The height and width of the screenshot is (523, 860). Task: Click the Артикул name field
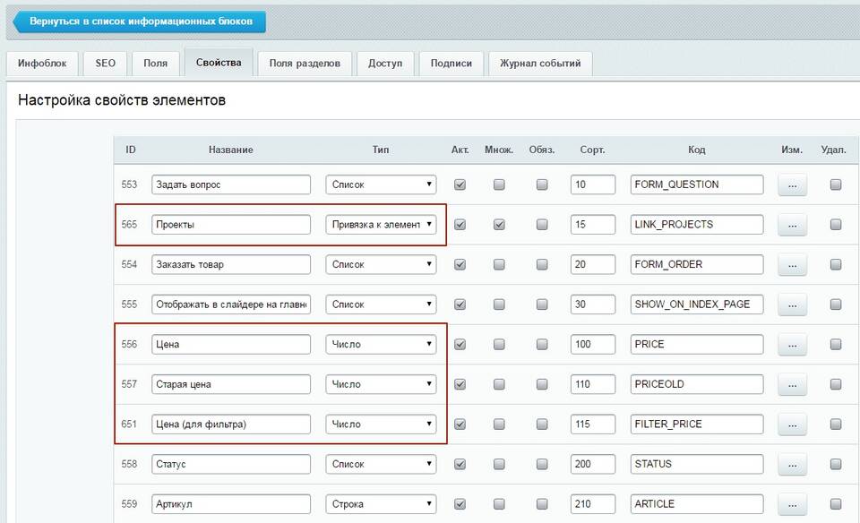click(231, 504)
